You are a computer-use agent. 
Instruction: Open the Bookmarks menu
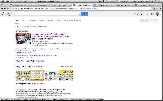tap(42, 1)
